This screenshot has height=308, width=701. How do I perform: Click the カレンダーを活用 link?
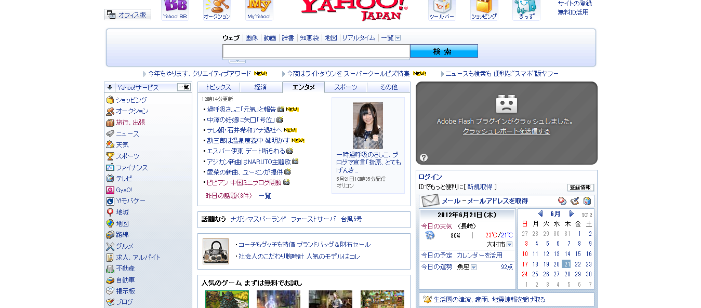coord(480,256)
